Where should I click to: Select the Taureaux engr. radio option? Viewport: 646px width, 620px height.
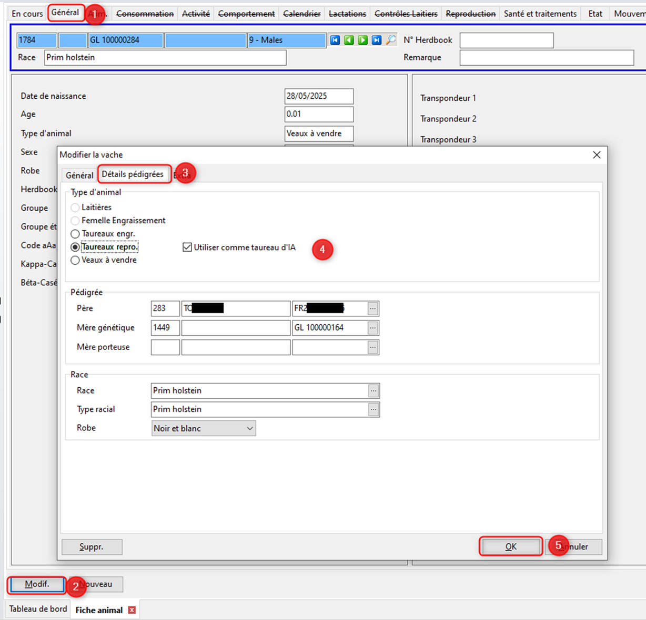point(75,234)
